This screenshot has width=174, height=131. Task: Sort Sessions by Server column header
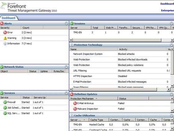80,28
